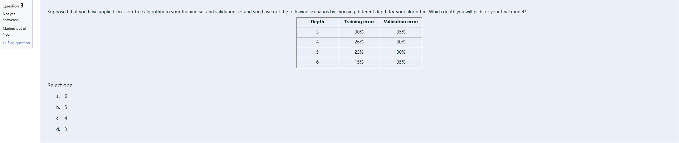Click the Question 3 heading
The width and height of the screenshot is (679, 143).
(x=13, y=6)
